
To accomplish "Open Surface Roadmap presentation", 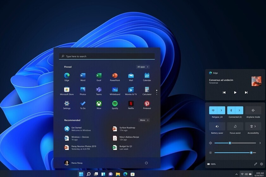I will pos(124,129).
